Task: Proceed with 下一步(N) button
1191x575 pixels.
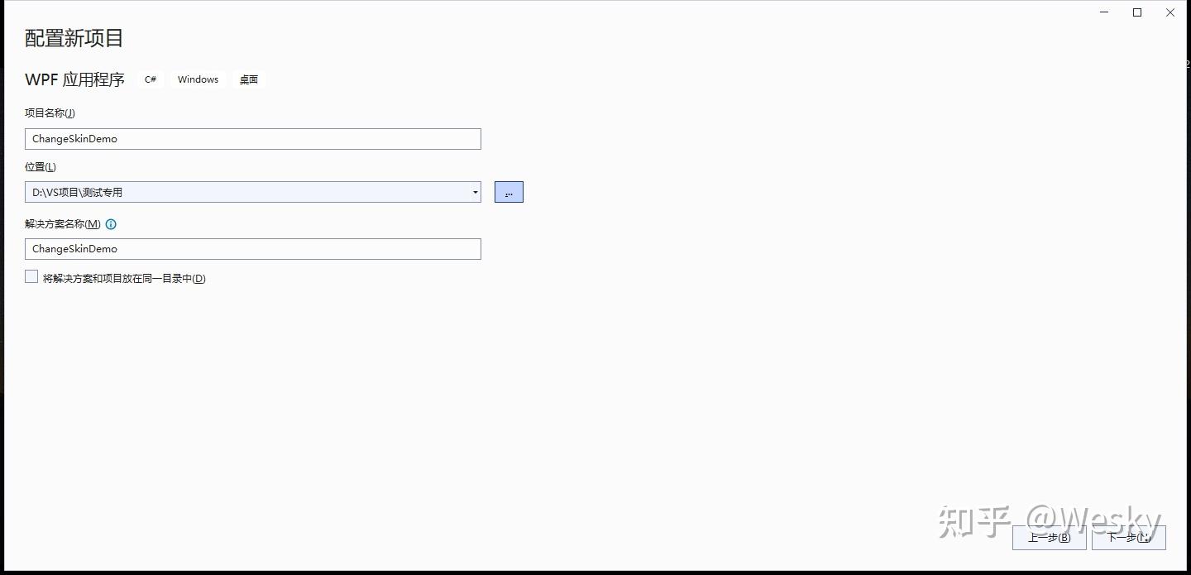Action: (x=1129, y=538)
